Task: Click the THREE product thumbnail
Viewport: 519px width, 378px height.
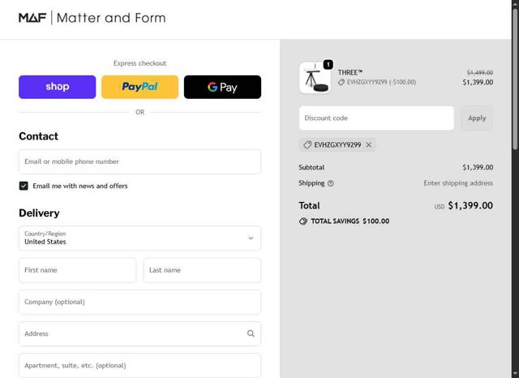Action: click(x=314, y=78)
